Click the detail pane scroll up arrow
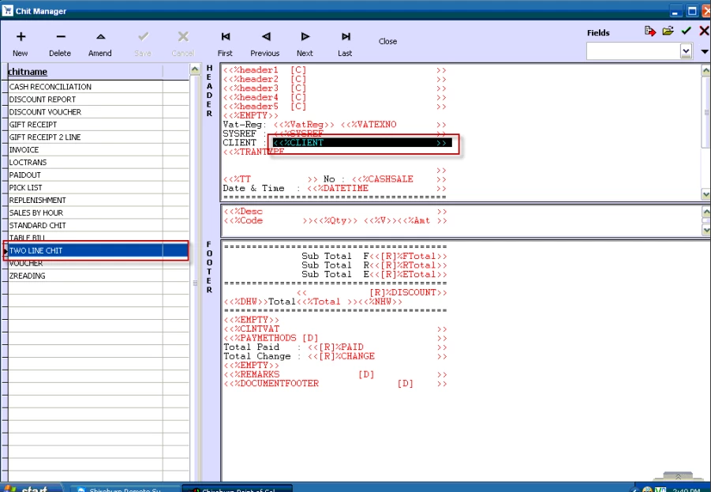The image size is (711, 492). click(706, 212)
